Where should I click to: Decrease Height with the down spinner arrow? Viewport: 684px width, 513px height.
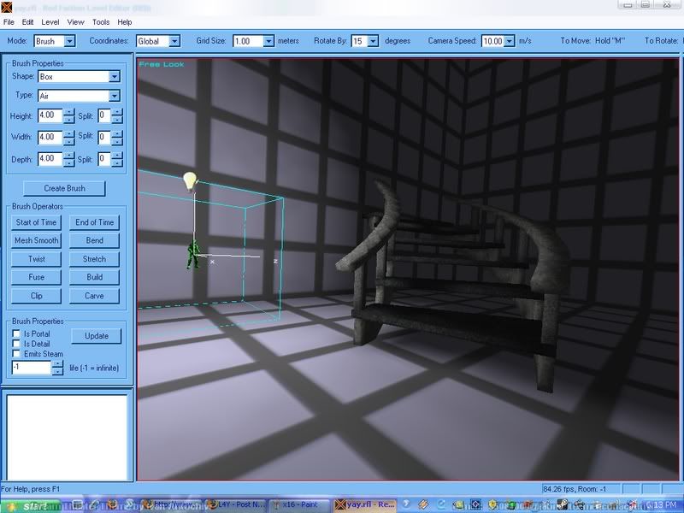pyautogui.click(x=69, y=120)
